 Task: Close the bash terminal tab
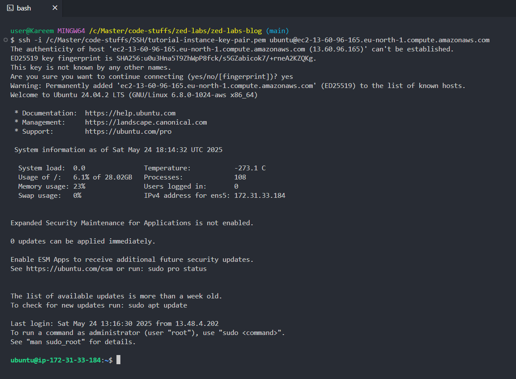[55, 7]
